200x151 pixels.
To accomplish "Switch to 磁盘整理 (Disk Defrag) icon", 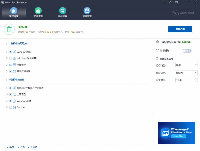I will click(87, 11).
